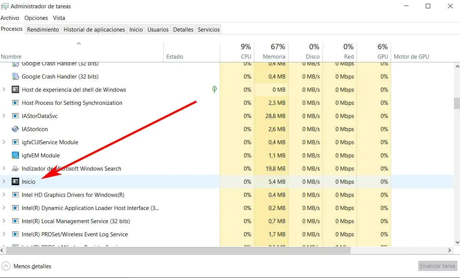Switch to the Rendimiento tab
The width and height of the screenshot is (460, 278).
click(x=43, y=29)
